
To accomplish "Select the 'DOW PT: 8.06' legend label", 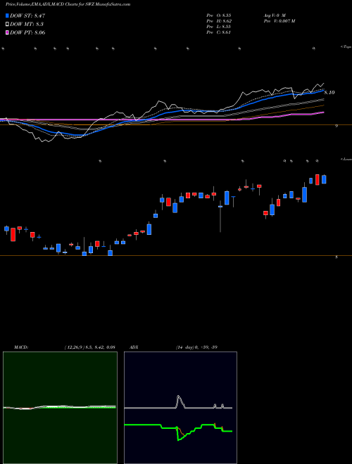I will pyautogui.click(x=27, y=32).
